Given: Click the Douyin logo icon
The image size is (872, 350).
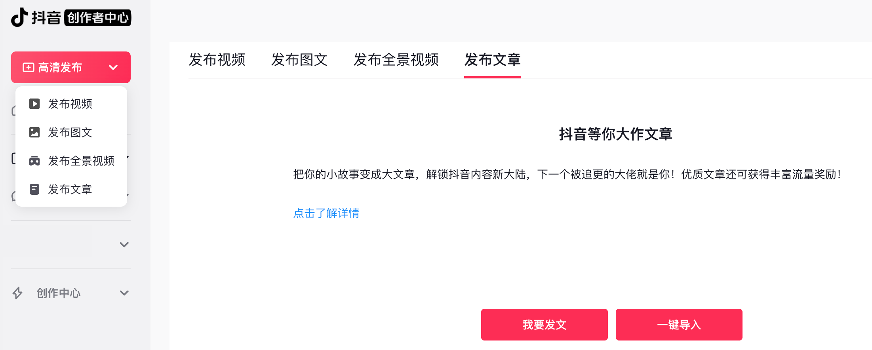Looking at the screenshot, I should [x=19, y=17].
